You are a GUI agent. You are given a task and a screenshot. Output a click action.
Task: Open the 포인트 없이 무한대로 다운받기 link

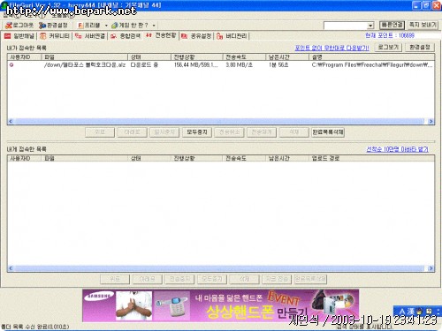[x=331, y=48]
